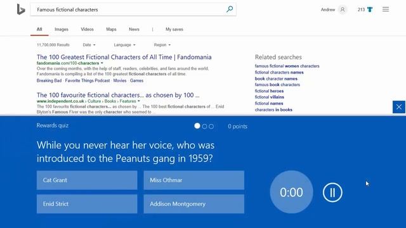Pause the quiz timer
The image size is (406, 228).
coord(332,193)
